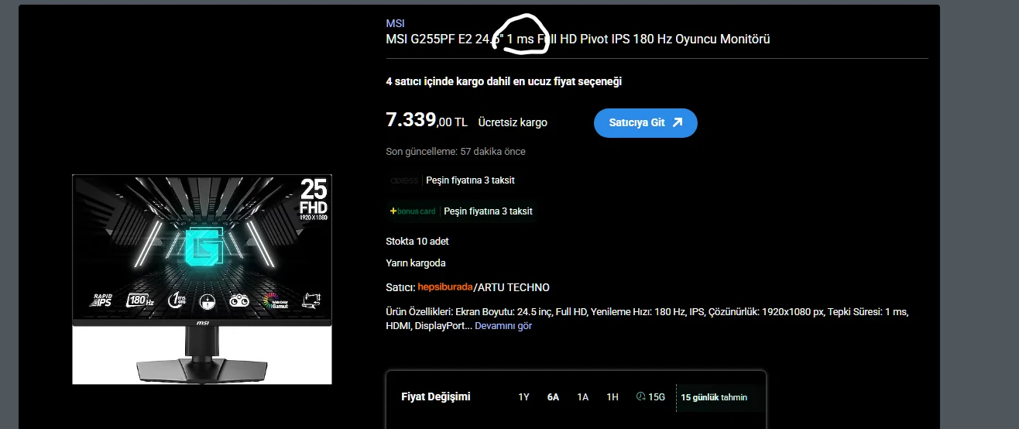Click the Fiyat Değişimi heading
Viewport: 1019px width, 429px height.
(436, 397)
